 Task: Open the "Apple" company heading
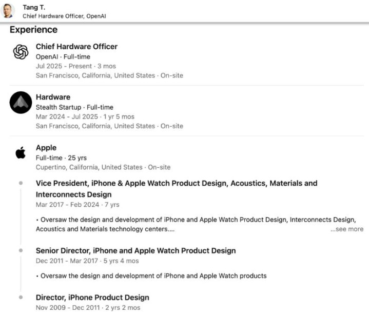[46, 148]
